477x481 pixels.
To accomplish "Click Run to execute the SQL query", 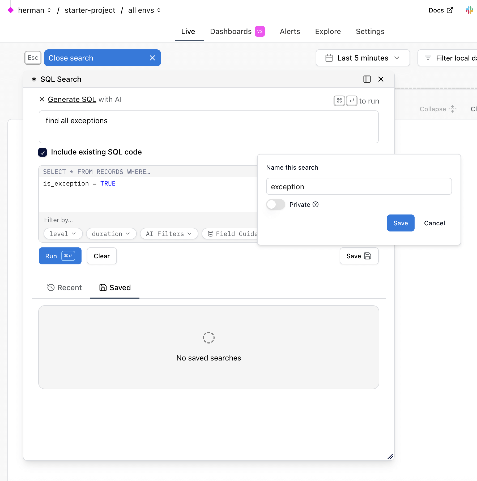I will click(60, 256).
